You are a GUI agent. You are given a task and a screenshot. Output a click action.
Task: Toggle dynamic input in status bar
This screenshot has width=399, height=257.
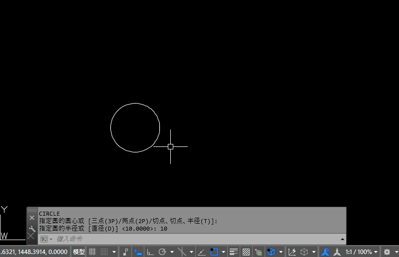(x=137, y=252)
